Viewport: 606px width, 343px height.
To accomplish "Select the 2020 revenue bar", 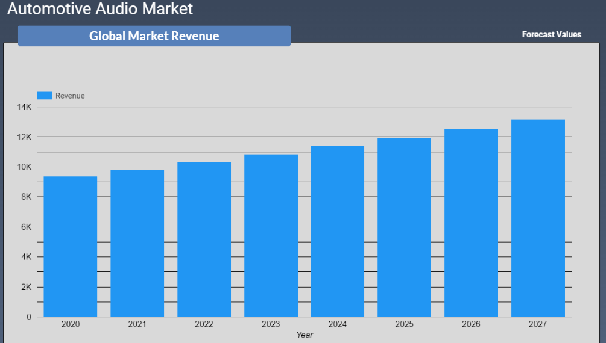I will [x=71, y=247].
